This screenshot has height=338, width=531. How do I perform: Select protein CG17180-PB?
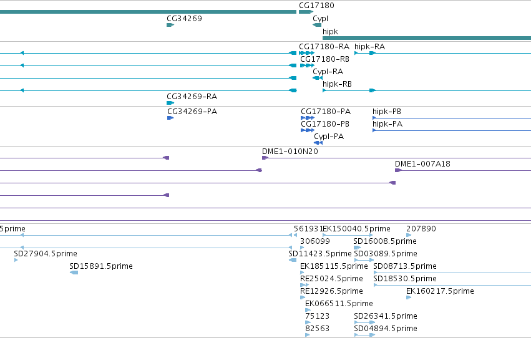pyautogui.click(x=325, y=124)
